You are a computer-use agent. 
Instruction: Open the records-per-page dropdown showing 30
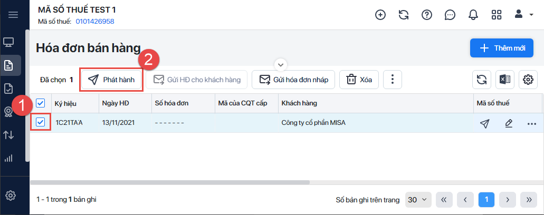[418, 200]
